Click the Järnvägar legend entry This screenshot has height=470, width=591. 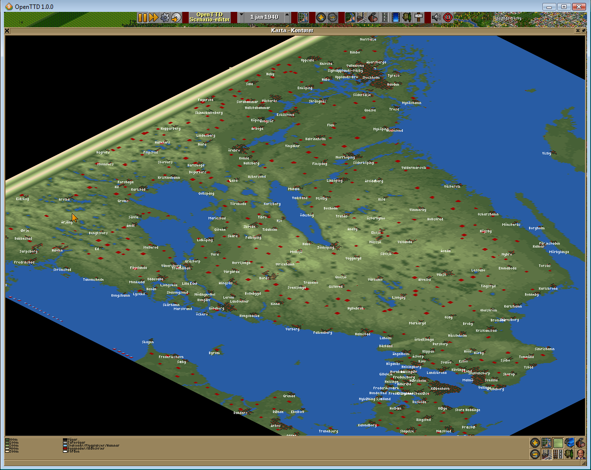74,442
